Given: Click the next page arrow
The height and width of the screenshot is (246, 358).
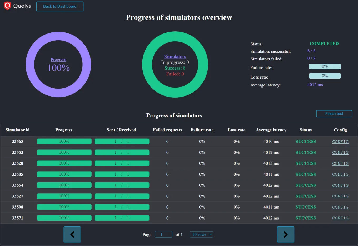Looking at the screenshot, I should tap(285, 234).
